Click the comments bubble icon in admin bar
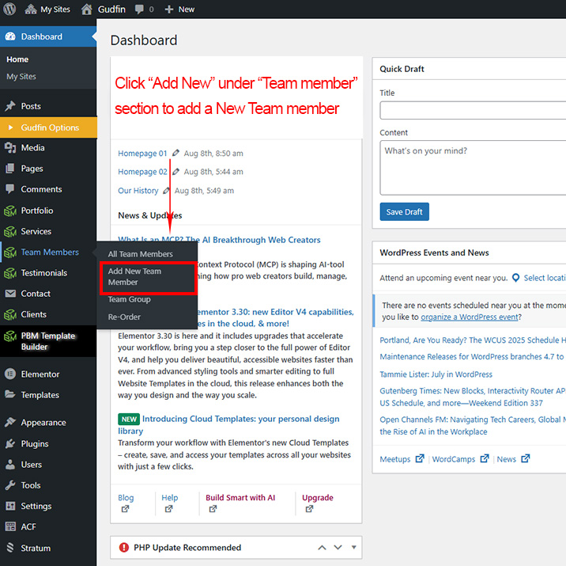 click(139, 9)
